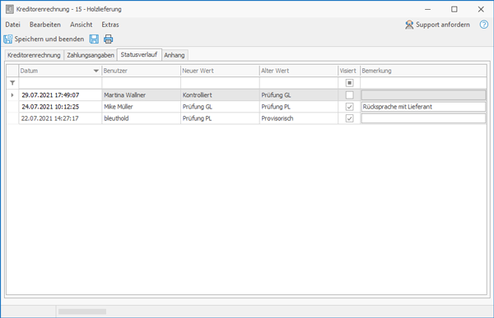Uncheck Visiert checkbox in Mike Müller row
This screenshot has height=318, width=494.
tap(349, 107)
